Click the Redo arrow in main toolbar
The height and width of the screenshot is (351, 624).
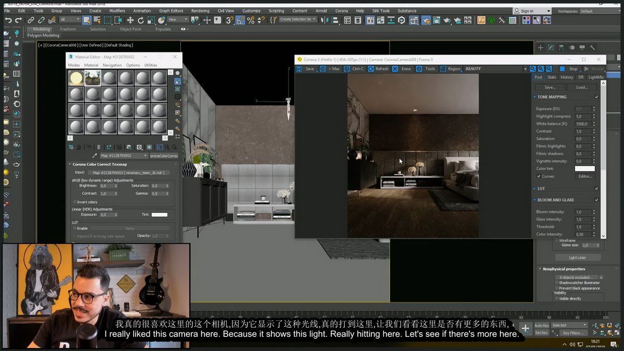click(x=19, y=20)
